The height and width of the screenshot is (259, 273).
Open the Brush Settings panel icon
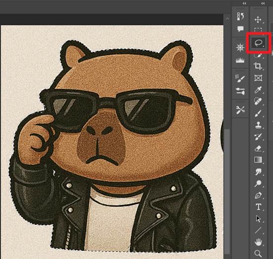pos(240,78)
